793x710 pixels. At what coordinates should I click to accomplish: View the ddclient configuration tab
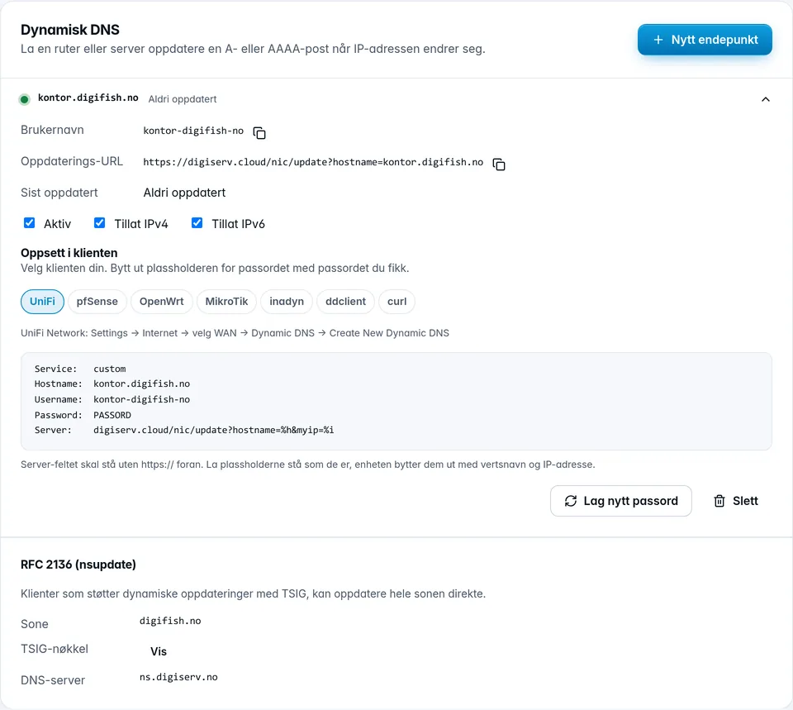pos(345,302)
